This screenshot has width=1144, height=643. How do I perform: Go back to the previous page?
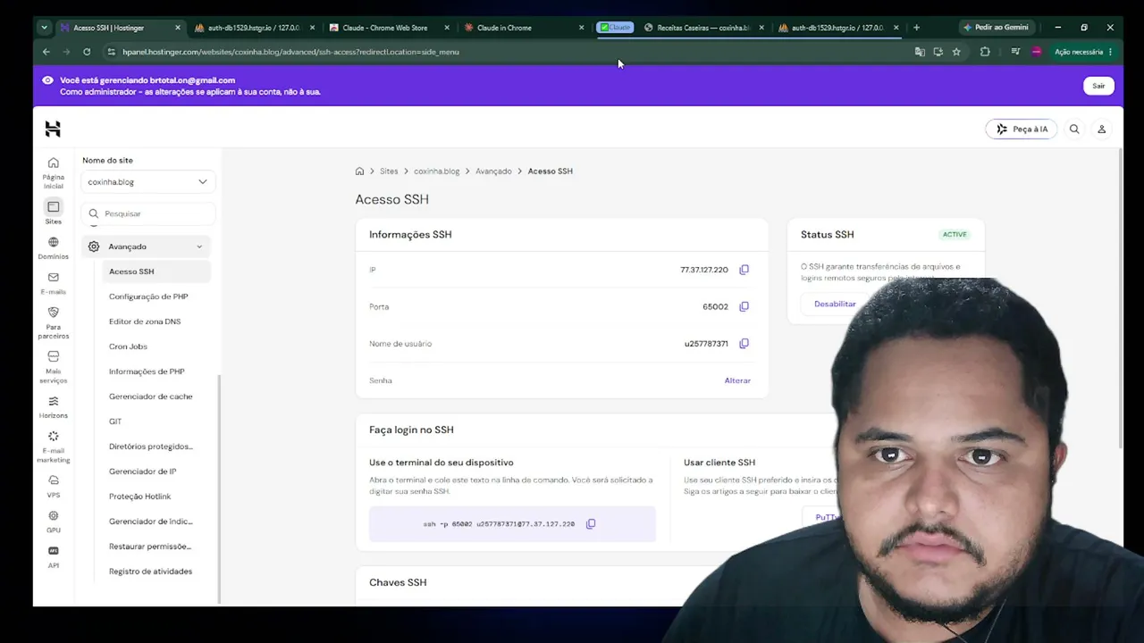pyautogui.click(x=46, y=52)
